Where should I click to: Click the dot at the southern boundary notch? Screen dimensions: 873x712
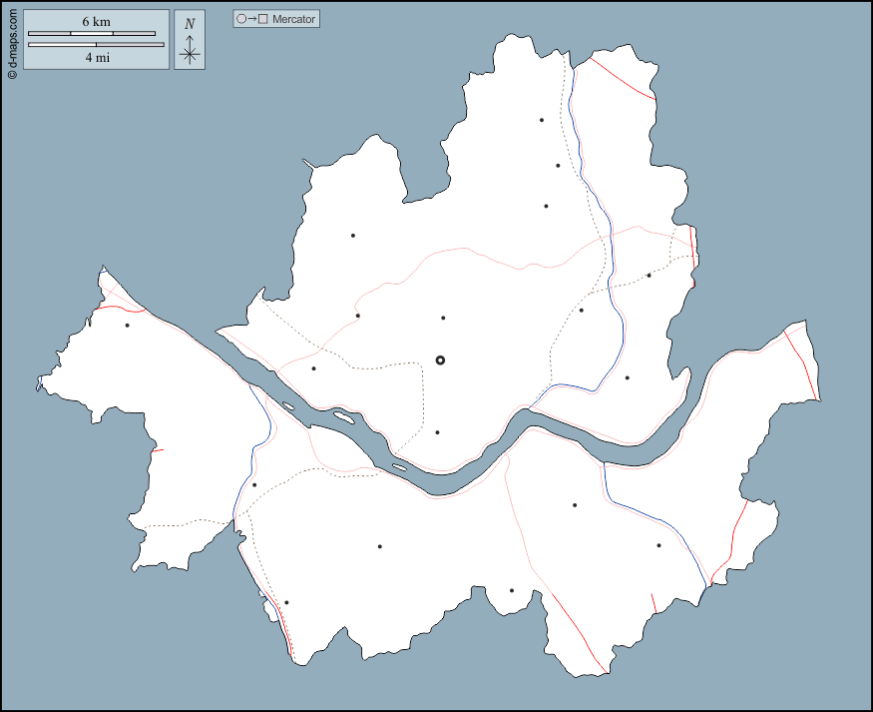coord(512,590)
